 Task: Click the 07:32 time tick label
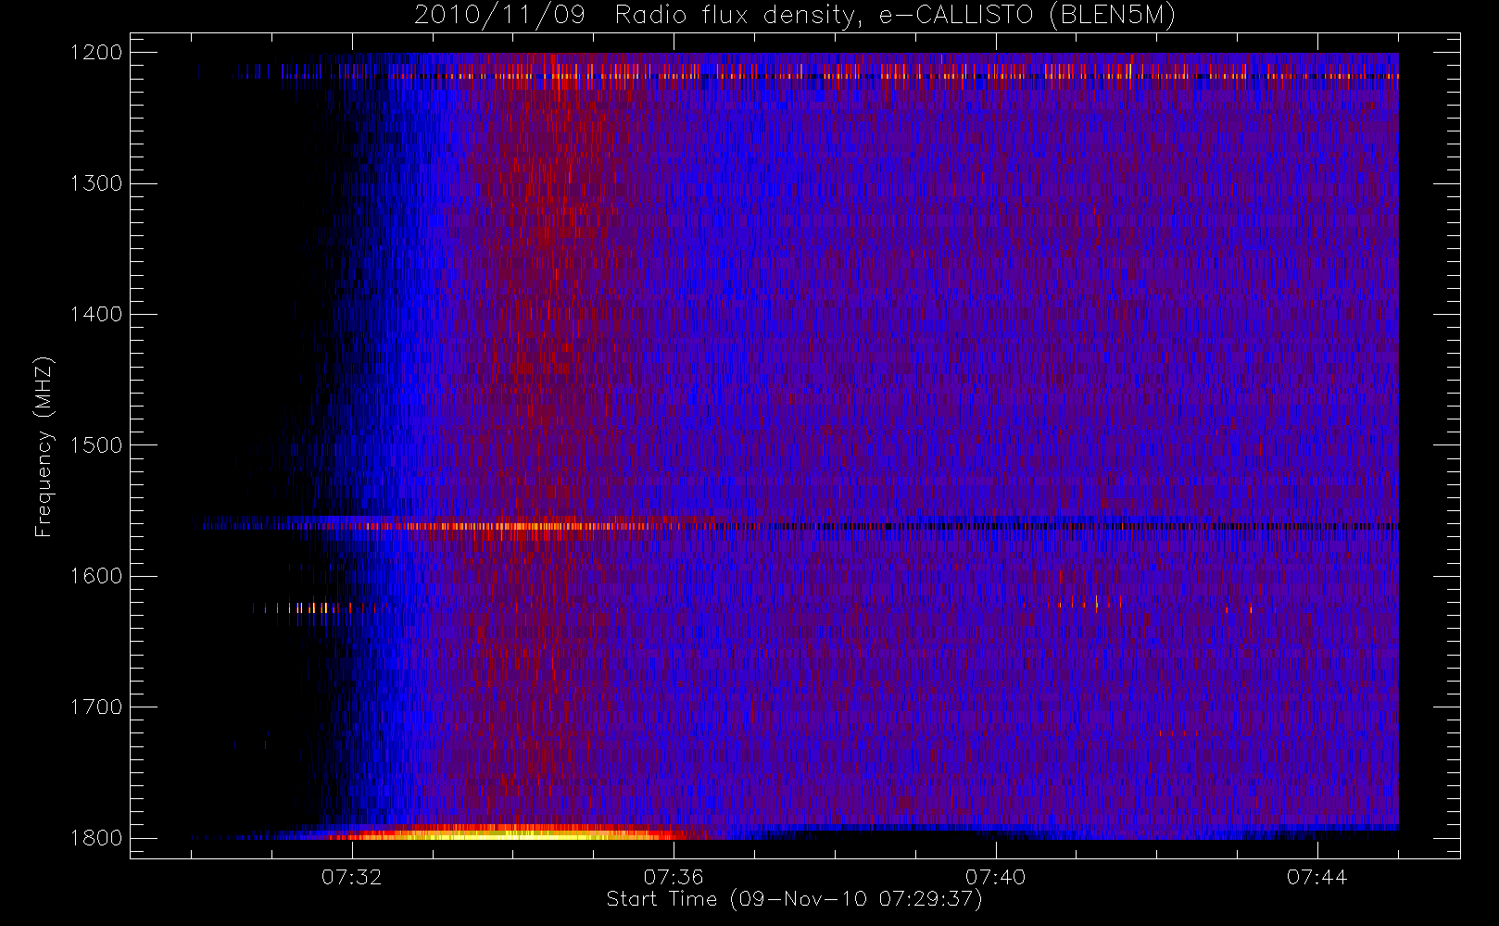[x=352, y=877]
